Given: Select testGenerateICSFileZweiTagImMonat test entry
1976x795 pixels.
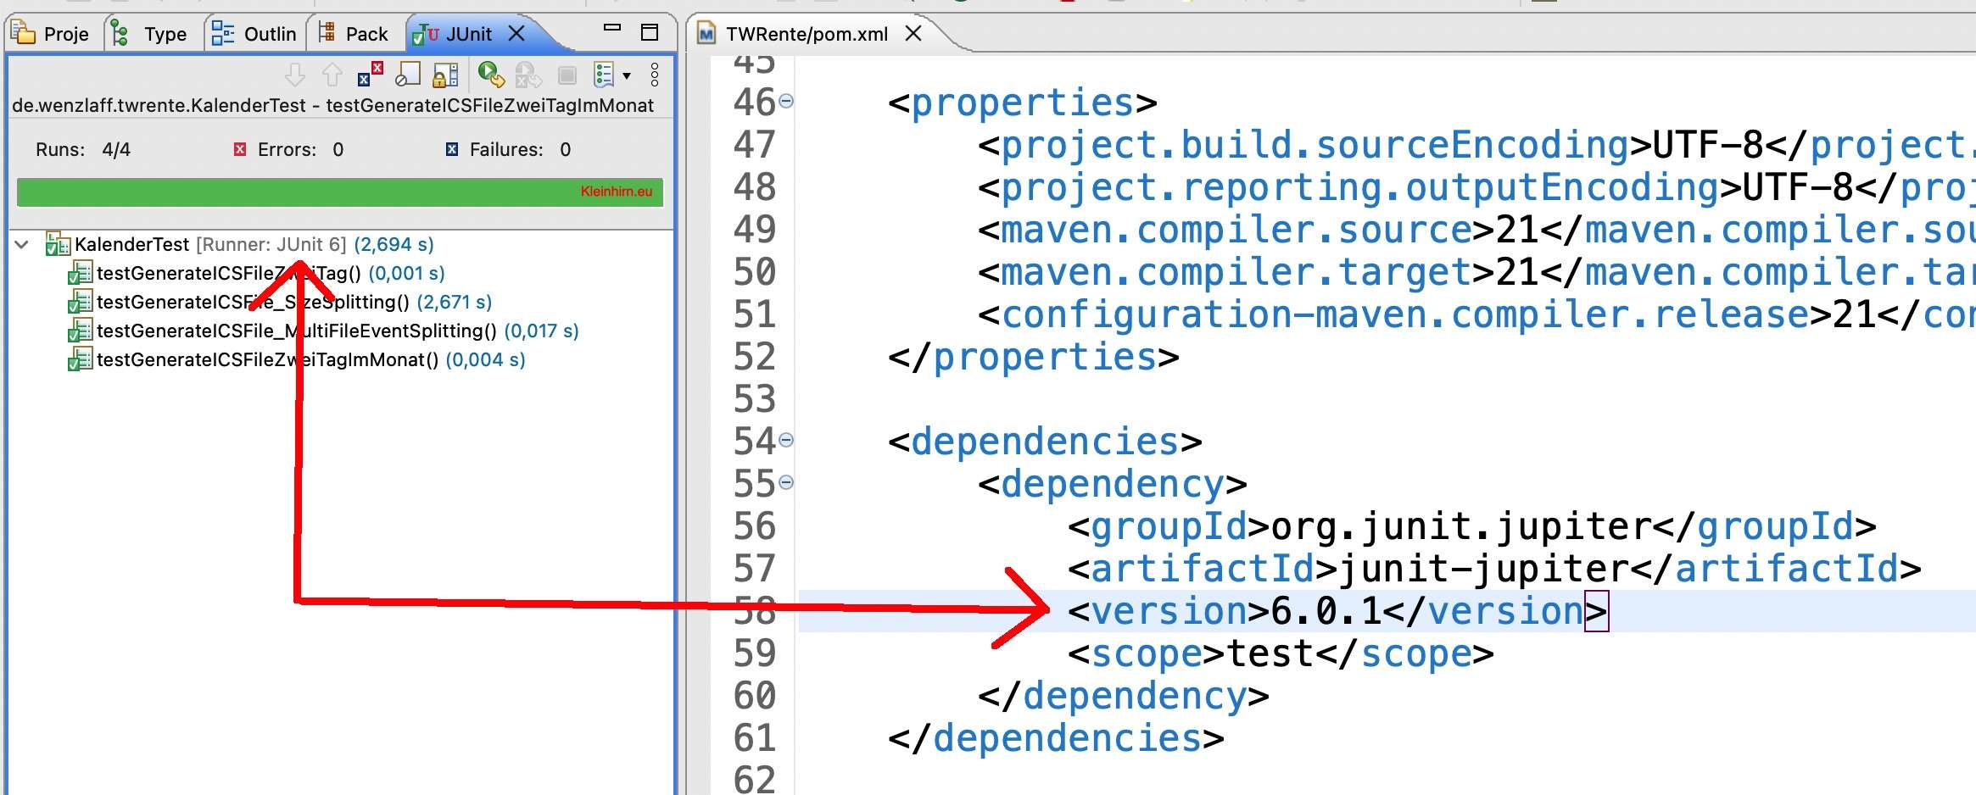Looking at the screenshot, I should coord(267,359).
